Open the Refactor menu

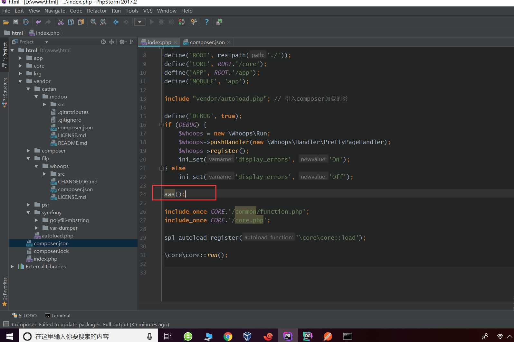[x=97, y=11]
